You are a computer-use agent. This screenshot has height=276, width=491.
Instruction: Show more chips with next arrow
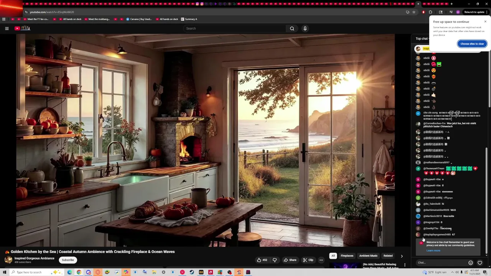(x=402, y=256)
